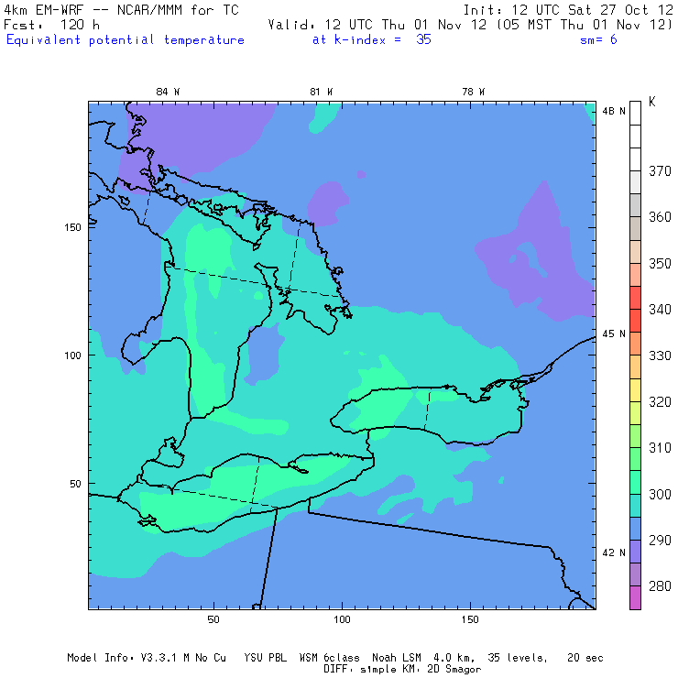
Task: Click the title '4km EM-WRF -- NCAR/MMM for TC'
Action: 121,10
